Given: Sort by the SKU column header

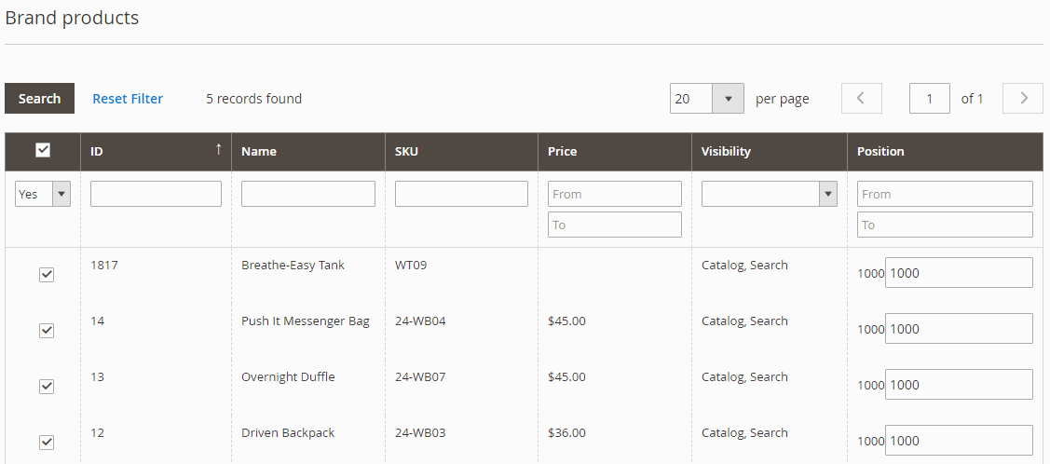Looking at the screenshot, I should 406,151.
